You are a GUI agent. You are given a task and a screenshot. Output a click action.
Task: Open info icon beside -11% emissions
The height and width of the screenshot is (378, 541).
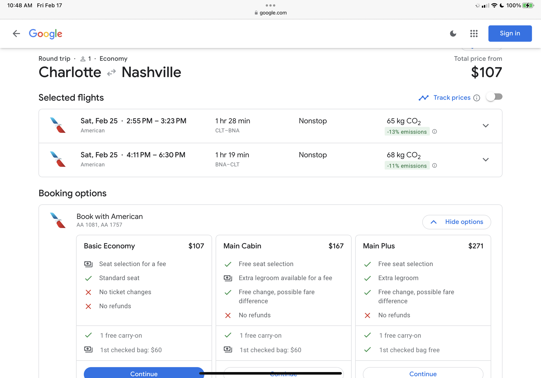pyautogui.click(x=434, y=166)
